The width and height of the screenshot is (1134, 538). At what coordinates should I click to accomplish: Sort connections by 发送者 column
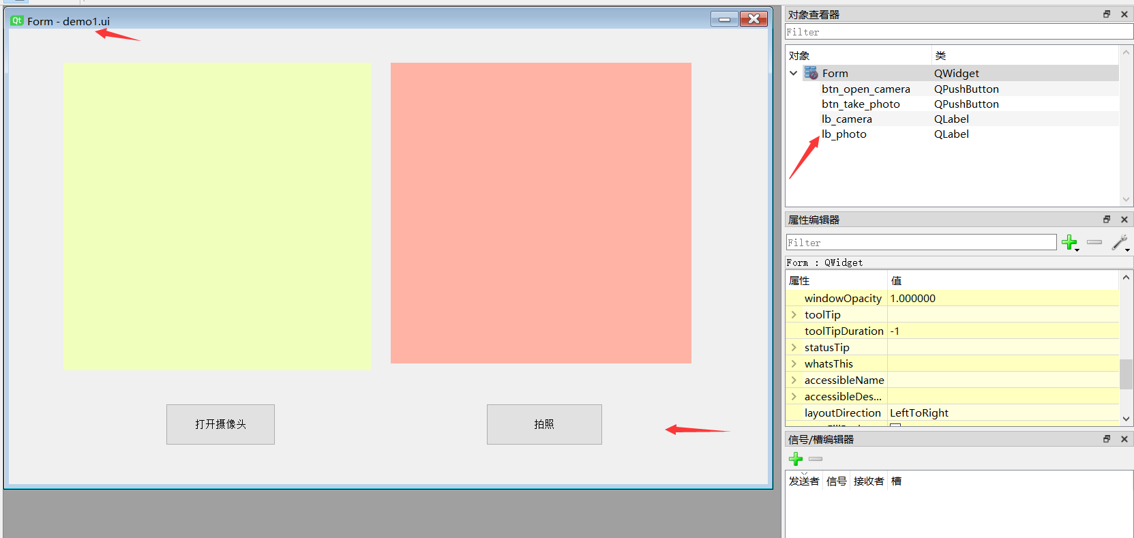pos(804,481)
